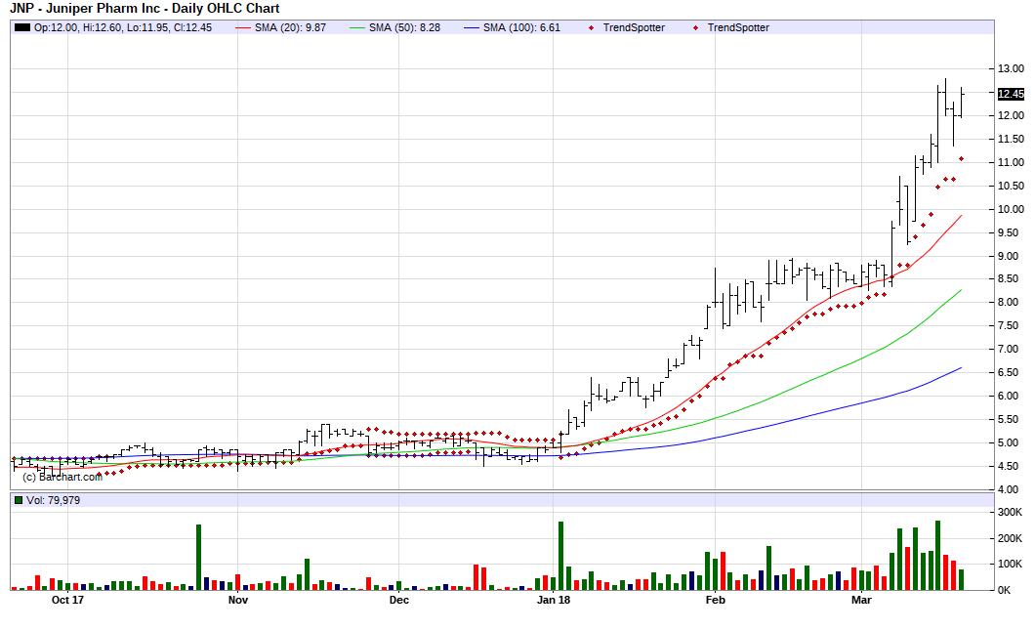Click the '11.50' price axis label
1035x630 pixels.
coord(1011,140)
